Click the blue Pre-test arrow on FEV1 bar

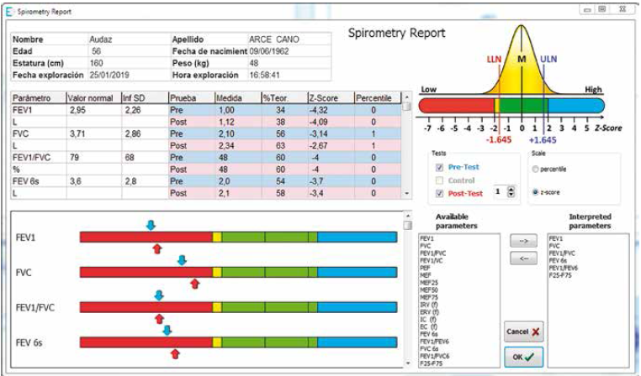(x=151, y=226)
